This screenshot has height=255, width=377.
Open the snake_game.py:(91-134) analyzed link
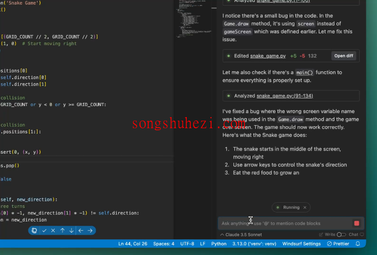[x=285, y=96]
